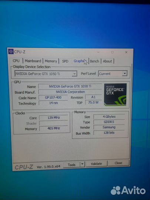Open the Memory tab
Screen dimensions: 150x200
point(51,61)
